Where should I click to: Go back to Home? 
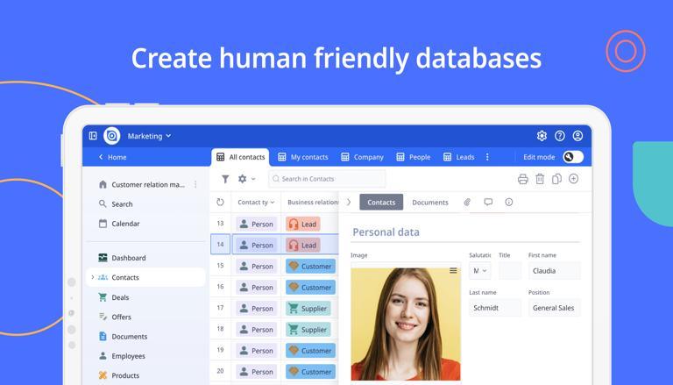pos(112,157)
